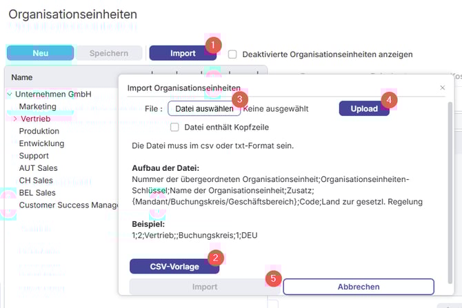Click the Neu button
The width and height of the screenshot is (462, 308).
point(40,53)
